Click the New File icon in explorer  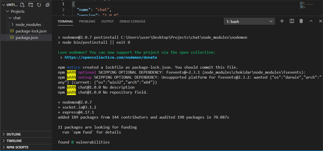pyautogui.click(x=22, y=5)
